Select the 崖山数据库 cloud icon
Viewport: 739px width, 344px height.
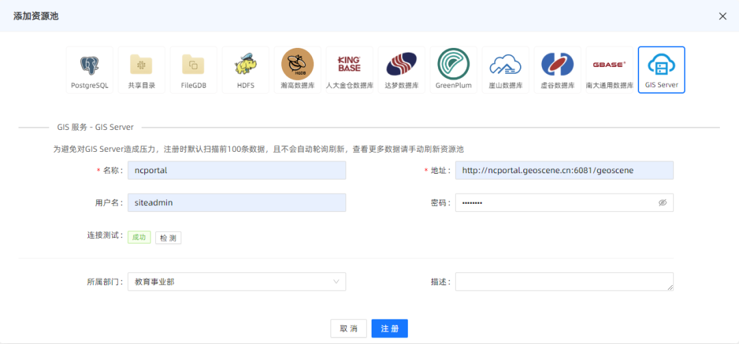pos(505,70)
